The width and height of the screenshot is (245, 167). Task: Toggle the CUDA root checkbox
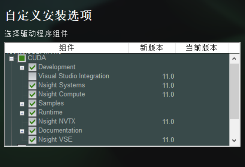(x=22, y=58)
